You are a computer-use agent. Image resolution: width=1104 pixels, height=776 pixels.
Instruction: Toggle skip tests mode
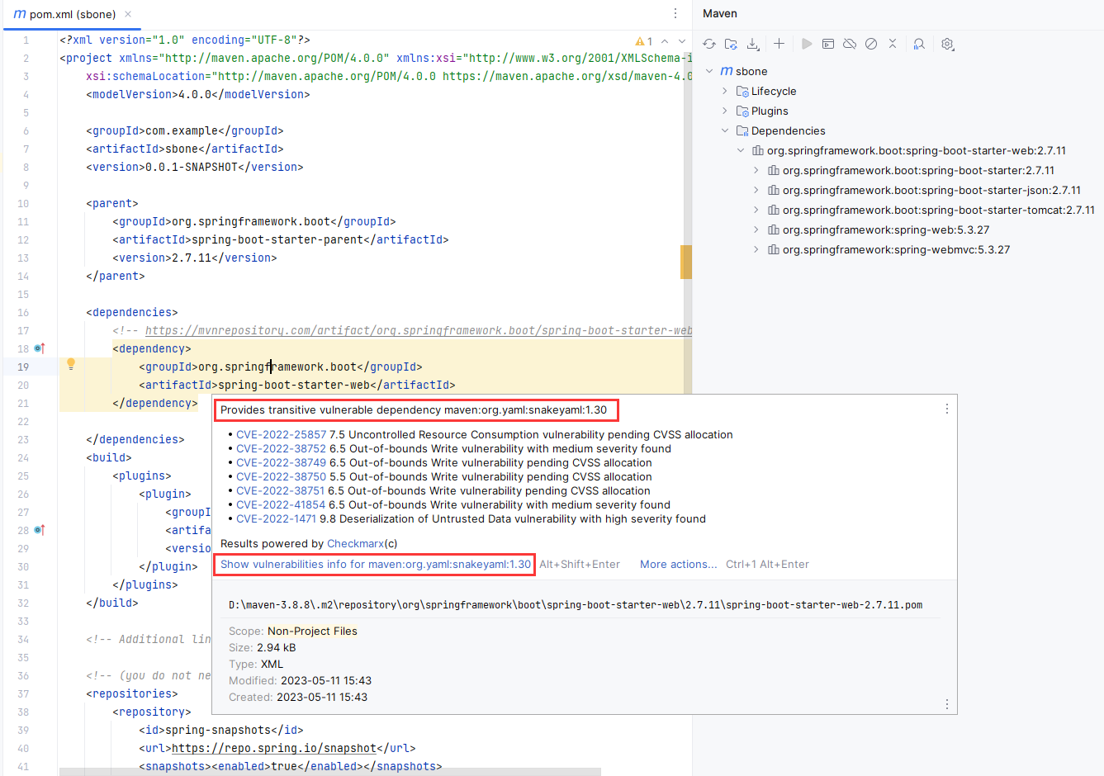tap(871, 44)
